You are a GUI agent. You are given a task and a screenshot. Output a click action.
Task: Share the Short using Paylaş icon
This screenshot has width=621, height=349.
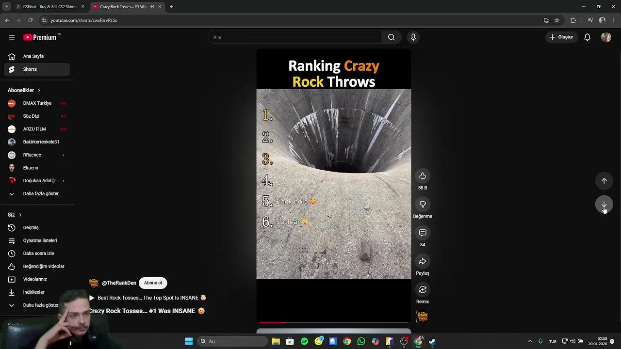(423, 261)
